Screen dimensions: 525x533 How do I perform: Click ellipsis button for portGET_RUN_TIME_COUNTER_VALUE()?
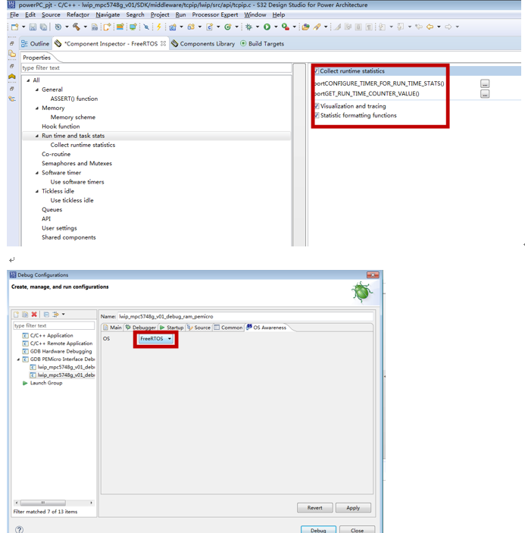coord(485,94)
